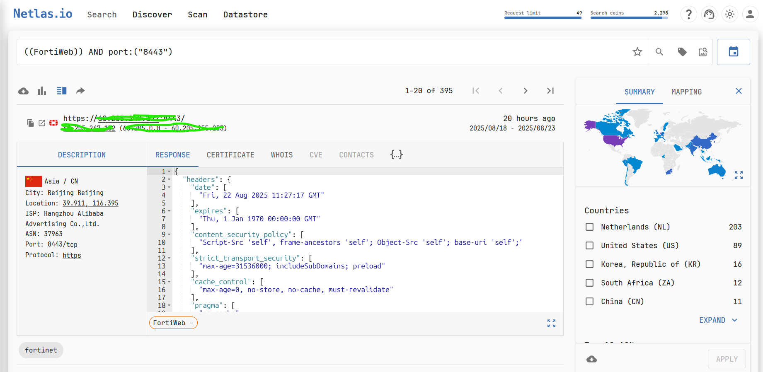Open the user account profile icon
The height and width of the screenshot is (372, 763).
(750, 14)
